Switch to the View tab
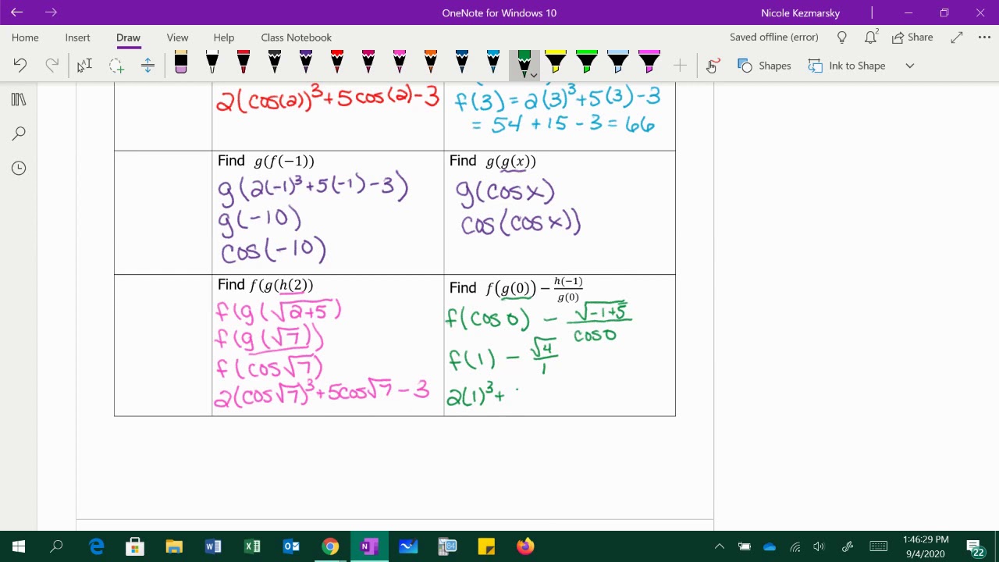This screenshot has height=562, width=999. (177, 37)
